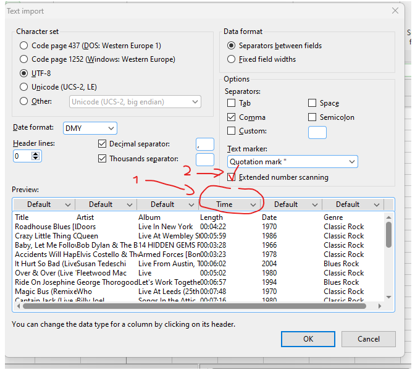Close the Text import dialog

395,11
